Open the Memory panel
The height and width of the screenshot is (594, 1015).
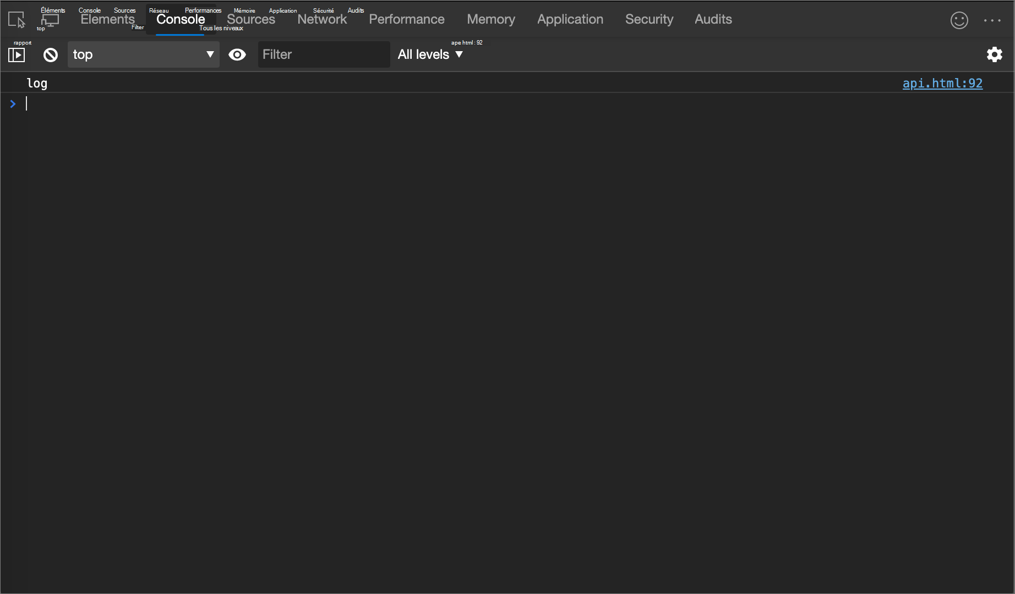[x=490, y=19]
